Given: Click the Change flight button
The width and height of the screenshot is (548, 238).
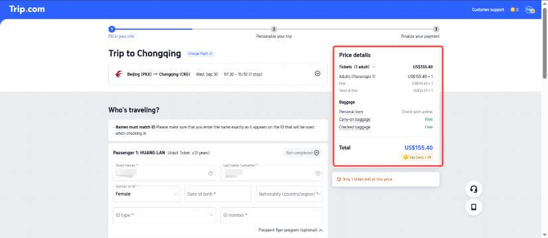Looking at the screenshot, I should click(200, 54).
